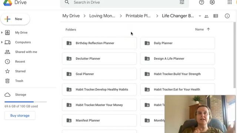Click the vertical scrollbar of folder list
This screenshot has width=237, height=133.
point(234,55)
